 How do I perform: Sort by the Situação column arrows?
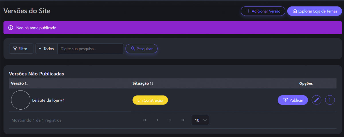pos(152,84)
